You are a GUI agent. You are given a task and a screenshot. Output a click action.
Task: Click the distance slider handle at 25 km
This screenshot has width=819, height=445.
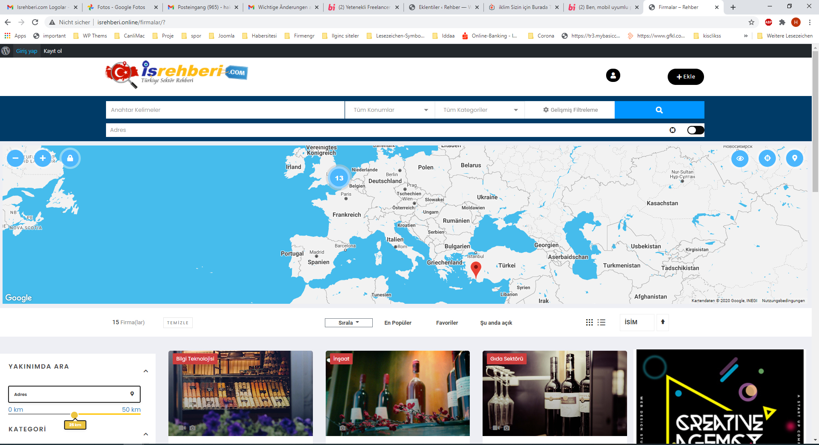(74, 415)
